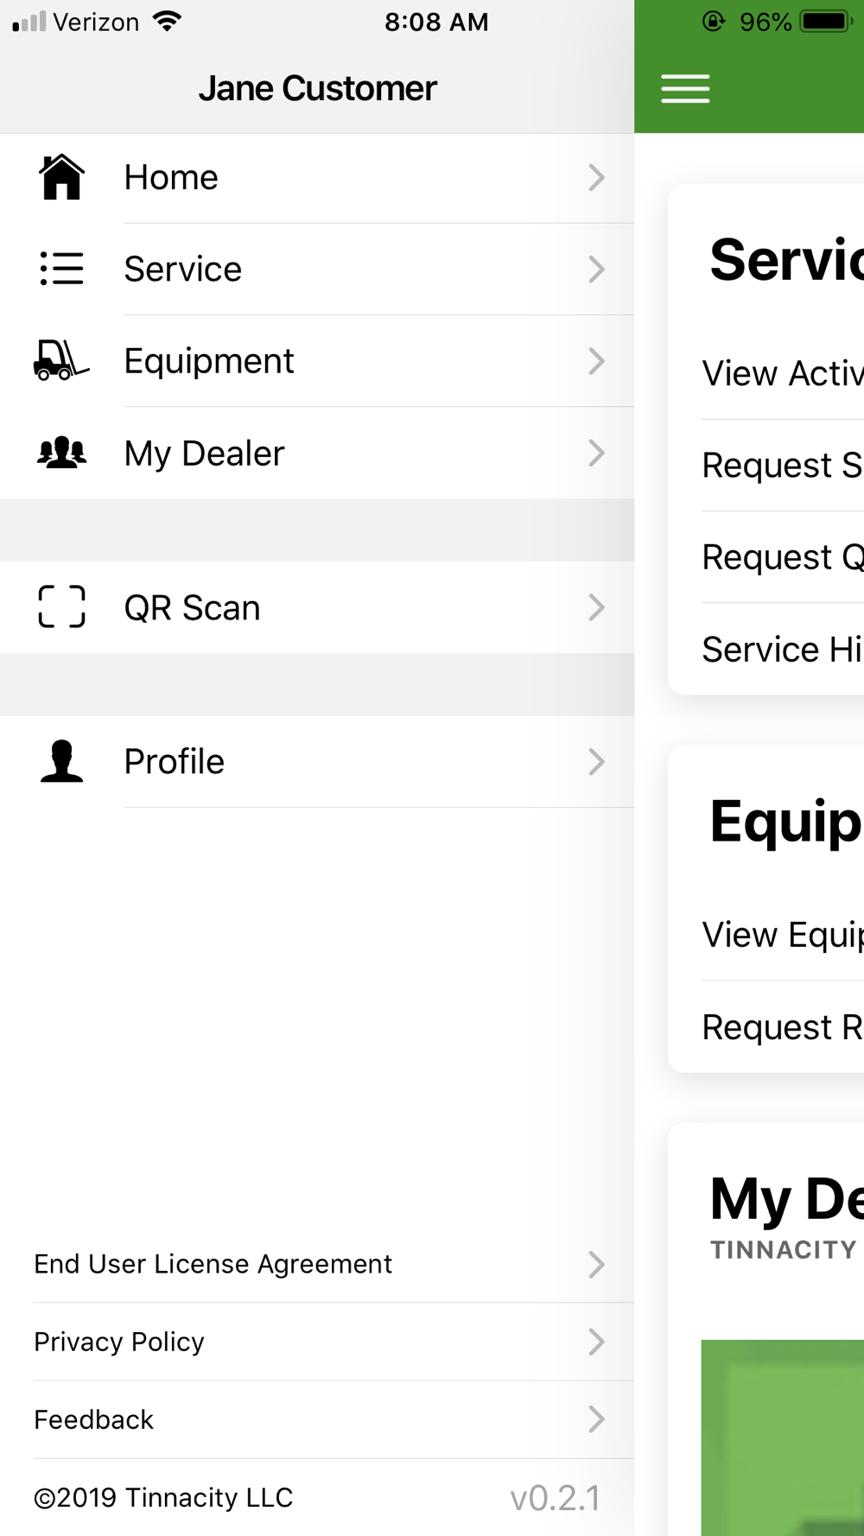The height and width of the screenshot is (1536, 864).
Task: Tap the version number v0.2.1
Action: click(555, 1498)
